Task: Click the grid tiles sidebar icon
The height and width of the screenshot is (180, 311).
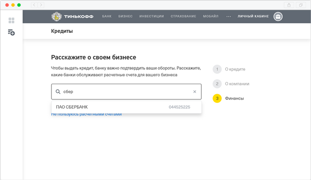Action: (x=11, y=20)
